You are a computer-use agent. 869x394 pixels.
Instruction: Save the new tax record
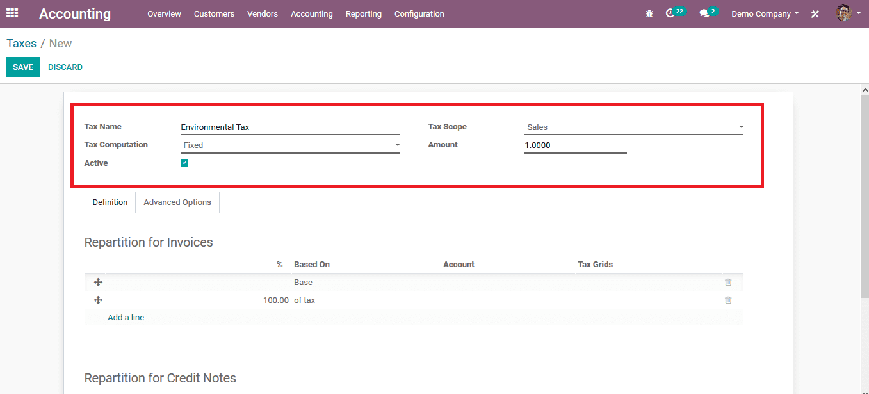[23, 67]
